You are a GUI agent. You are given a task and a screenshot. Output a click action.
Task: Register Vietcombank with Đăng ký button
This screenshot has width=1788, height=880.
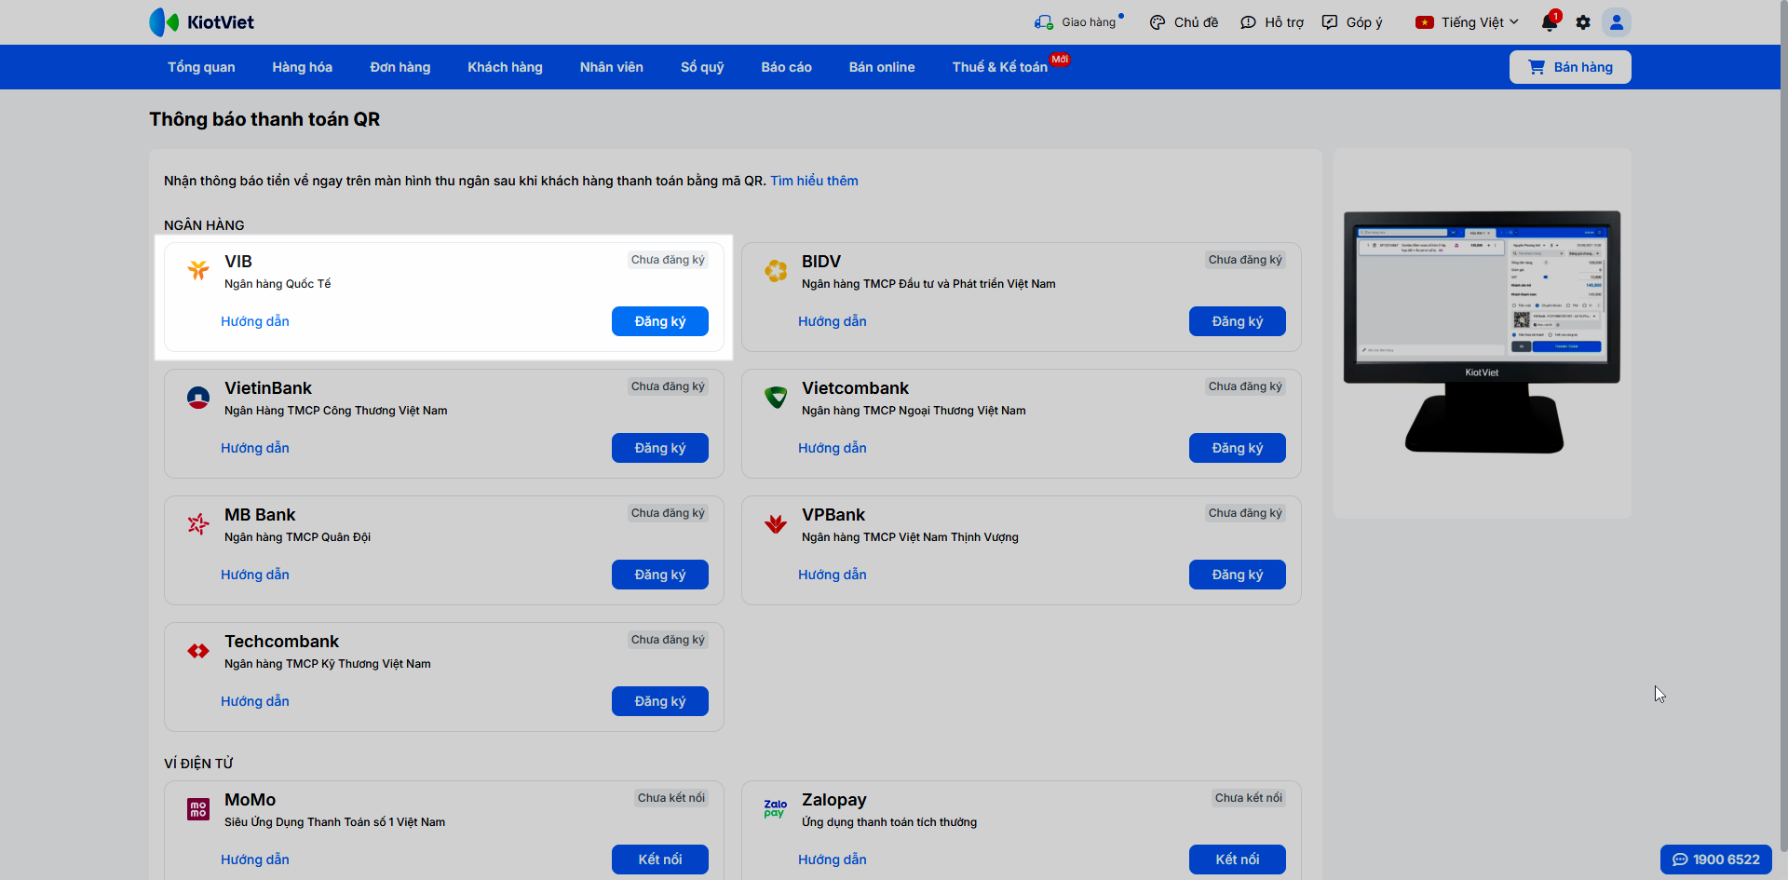(x=1238, y=448)
